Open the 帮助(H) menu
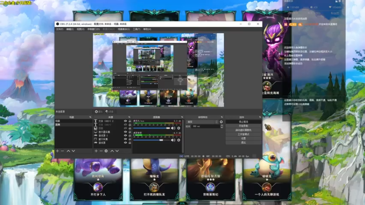Image resolution: width=365 pixels, height=205 pixels. 147,29
